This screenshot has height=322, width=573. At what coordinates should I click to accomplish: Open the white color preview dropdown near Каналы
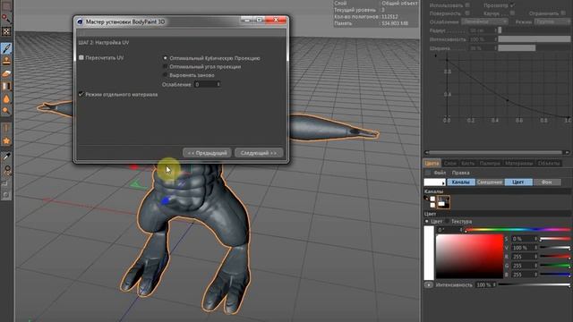[435, 182]
